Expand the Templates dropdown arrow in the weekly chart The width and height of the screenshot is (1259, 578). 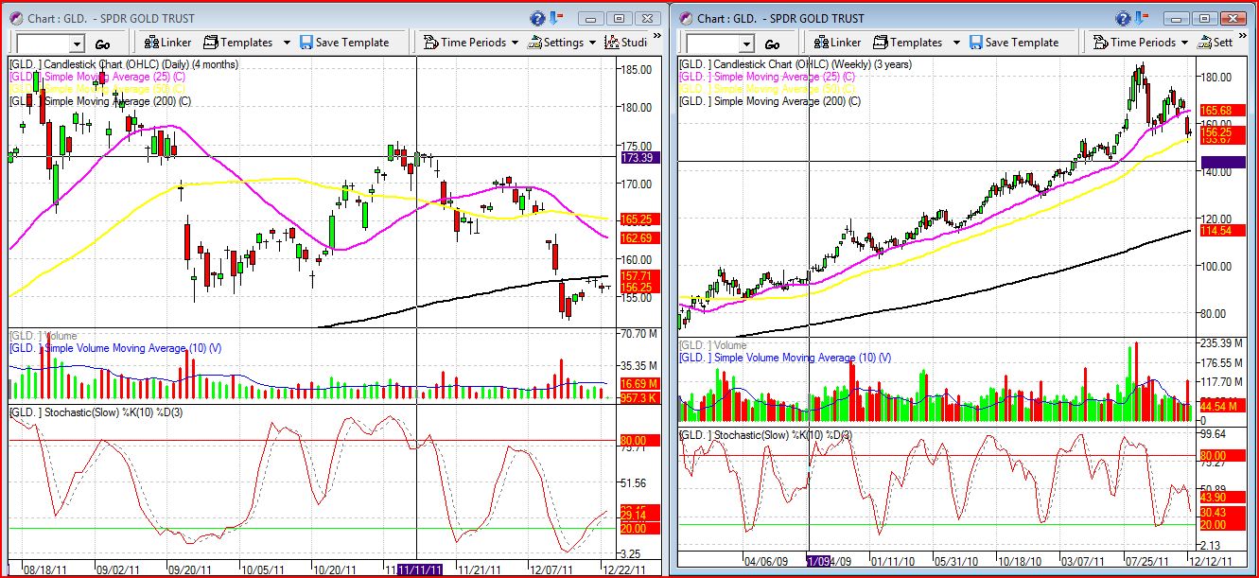pos(956,43)
